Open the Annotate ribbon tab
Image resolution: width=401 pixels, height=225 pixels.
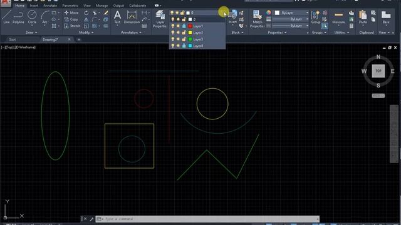50,6
